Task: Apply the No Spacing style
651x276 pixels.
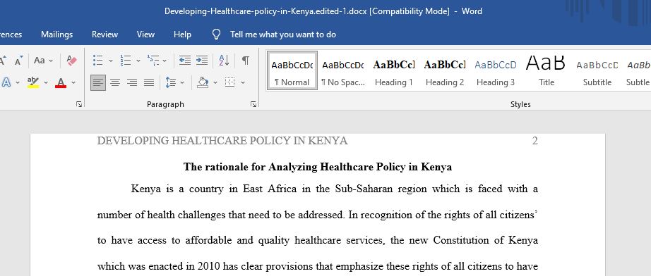Action: pyautogui.click(x=343, y=70)
